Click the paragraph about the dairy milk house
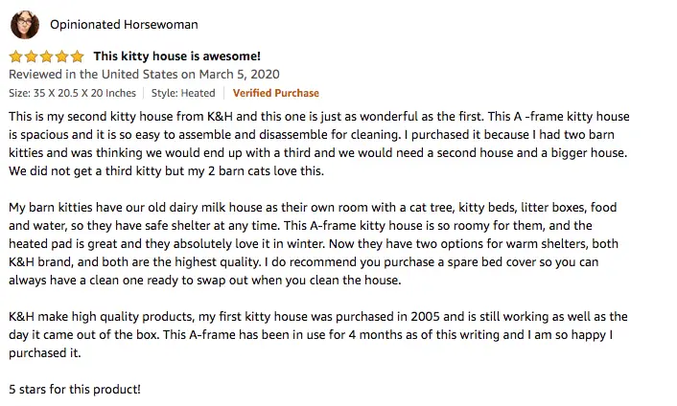Screen dimensions: 677x406 (x=314, y=243)
